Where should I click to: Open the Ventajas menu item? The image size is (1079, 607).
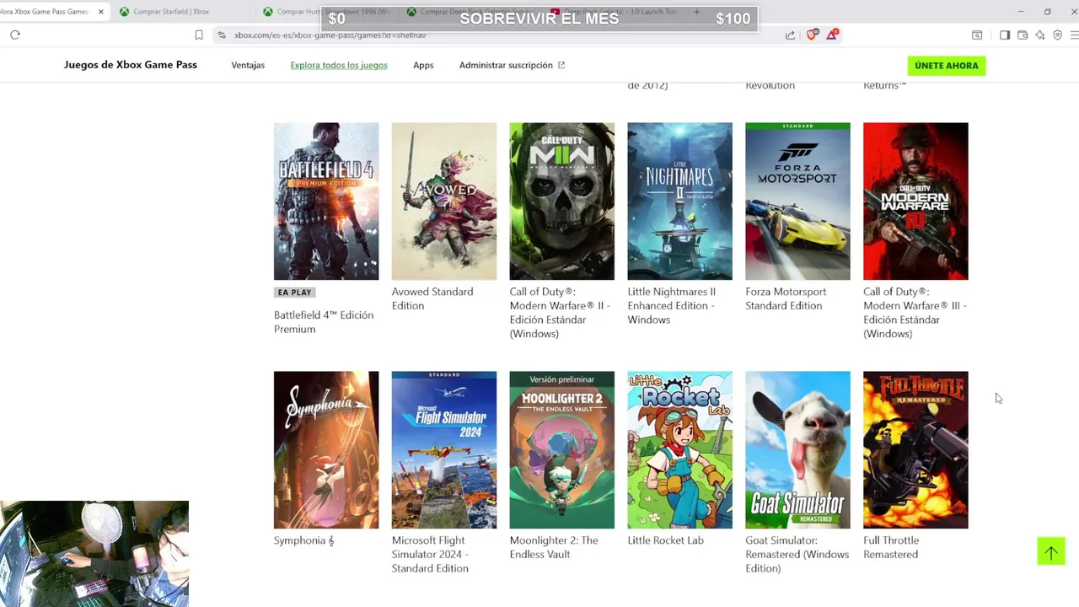coord(248,65)
